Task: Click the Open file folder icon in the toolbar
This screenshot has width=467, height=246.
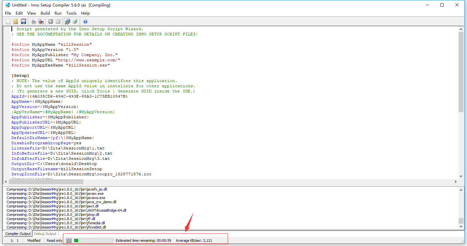Action: coord(16,21)
